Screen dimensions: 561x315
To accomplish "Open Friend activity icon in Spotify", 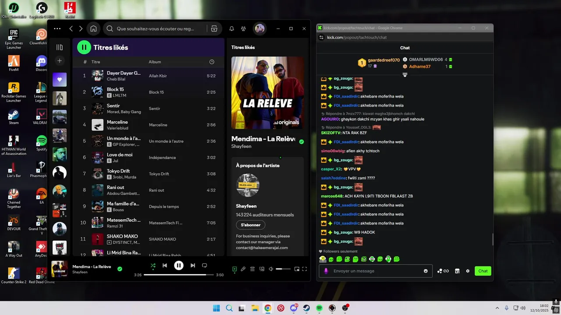I will (243, 28).
